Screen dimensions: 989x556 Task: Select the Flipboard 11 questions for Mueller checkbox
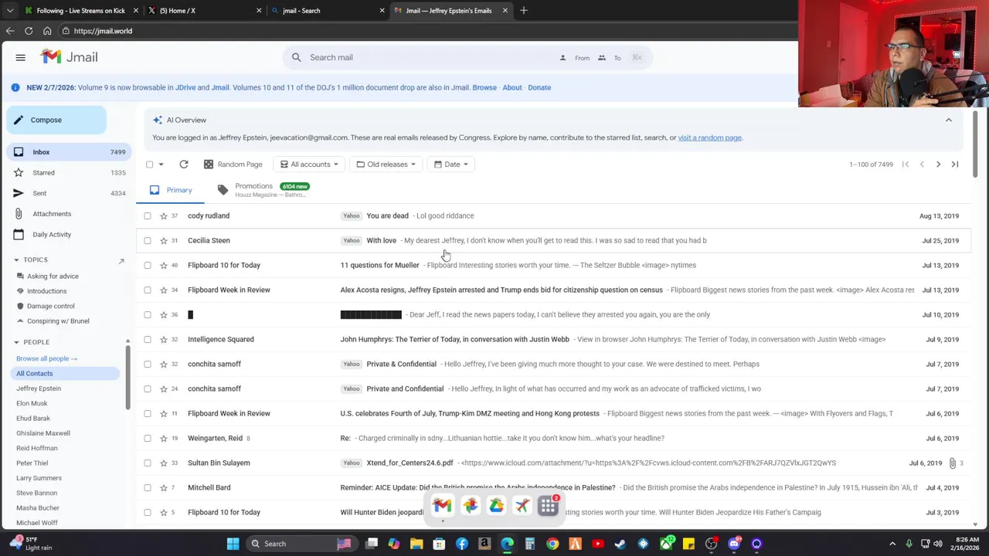(x=148, y=266)
